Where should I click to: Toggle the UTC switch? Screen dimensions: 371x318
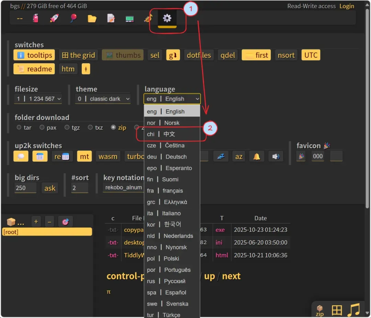tap(311, 55)
